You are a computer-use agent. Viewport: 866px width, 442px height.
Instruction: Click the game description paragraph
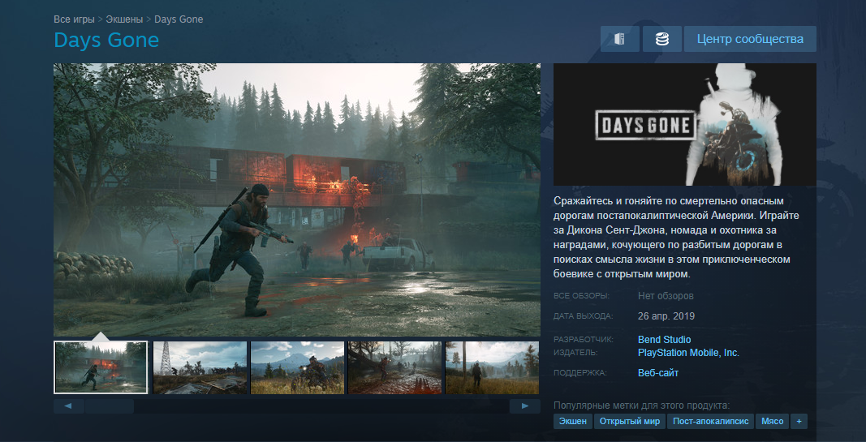tap(677, 238)
